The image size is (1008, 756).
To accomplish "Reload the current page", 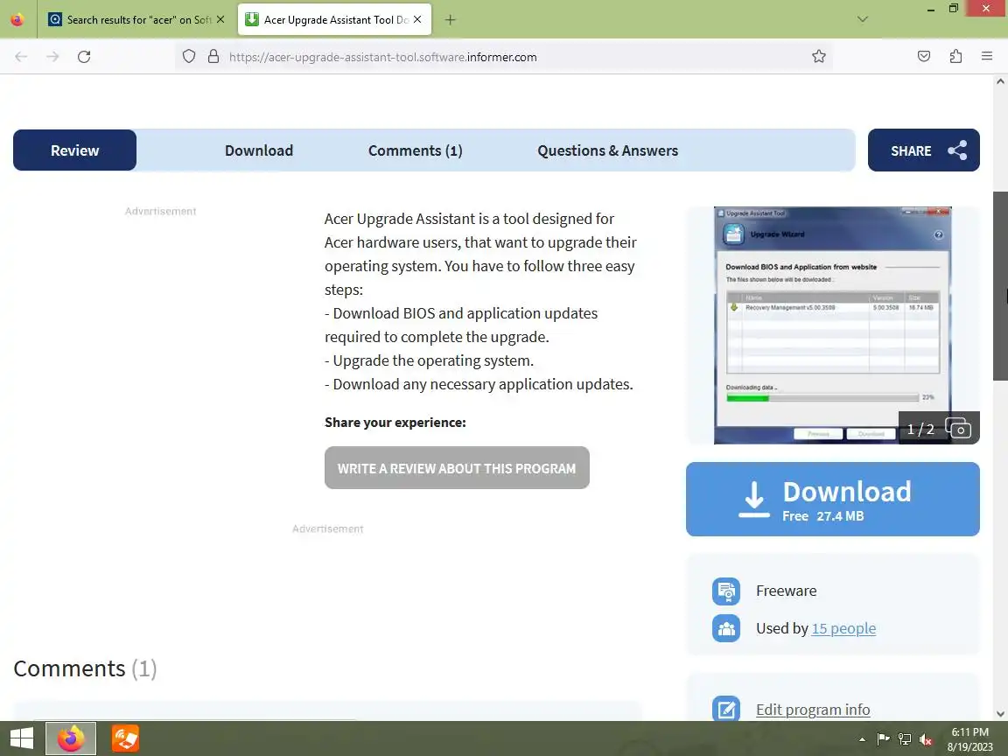I will click(84, 57).
